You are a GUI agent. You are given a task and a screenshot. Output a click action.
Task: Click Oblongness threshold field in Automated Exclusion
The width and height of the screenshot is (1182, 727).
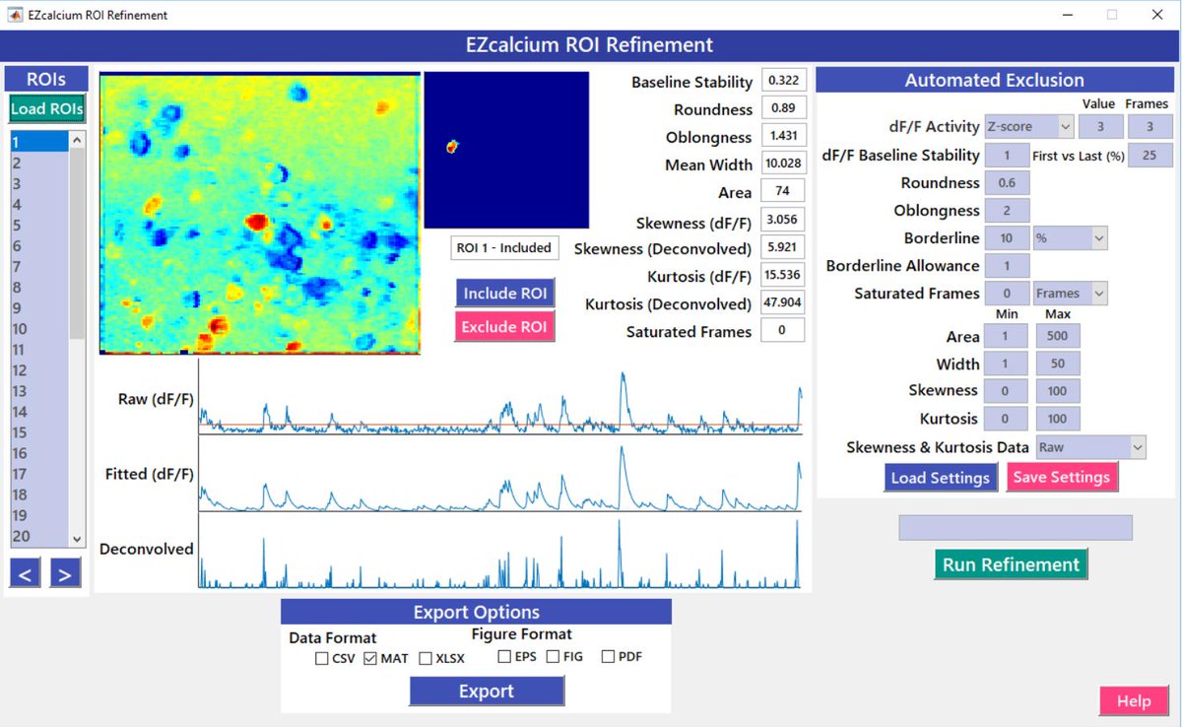tap(1008, 210)
